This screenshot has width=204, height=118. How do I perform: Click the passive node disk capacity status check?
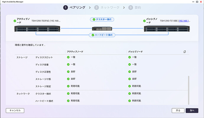coord(129,64)
